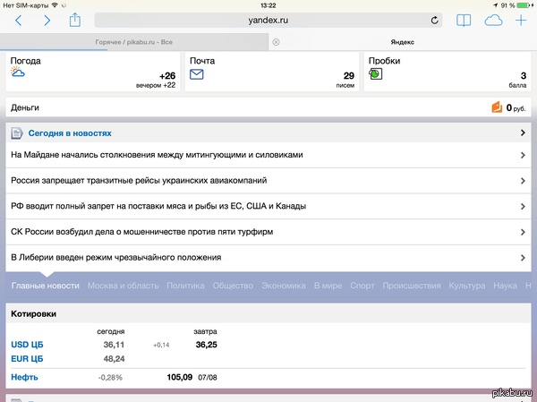This screenshot has height=402, width=537.
Task: Tap the yandex.ru address bar
Action: 268,20
